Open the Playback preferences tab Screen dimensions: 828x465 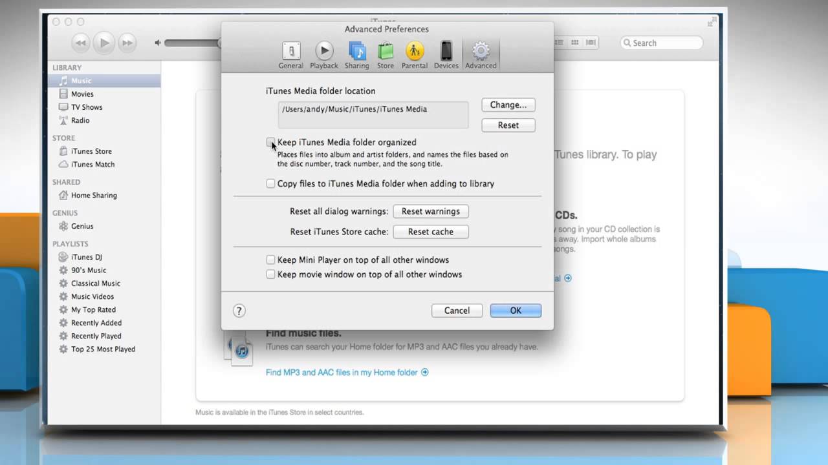point(323,55)
